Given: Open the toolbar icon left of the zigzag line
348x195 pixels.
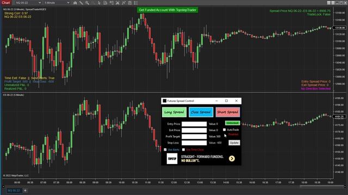Looking at the screenshot, I should (117, 3).
